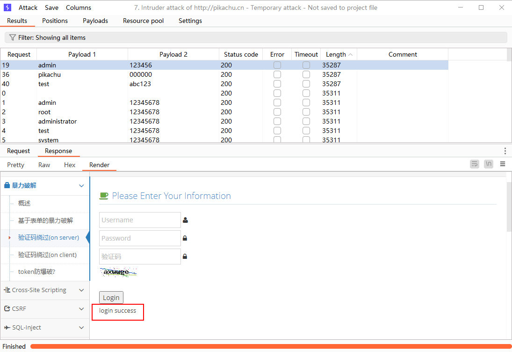Expand the SQL-Inject sidebar section
Image resolution: width=512 pixels, height=352 pixels.
tap(44, 328)
